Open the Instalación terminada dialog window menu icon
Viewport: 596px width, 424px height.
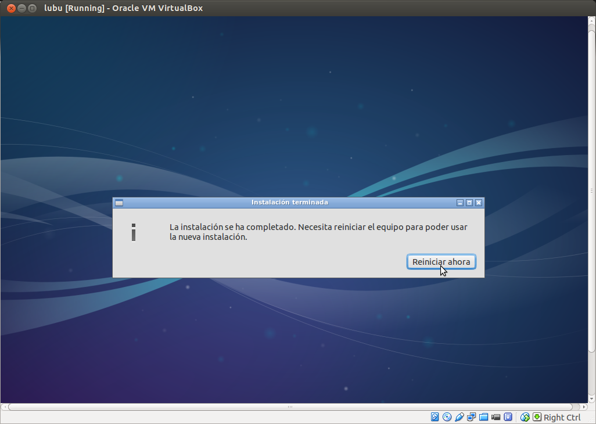click(119, 203)
